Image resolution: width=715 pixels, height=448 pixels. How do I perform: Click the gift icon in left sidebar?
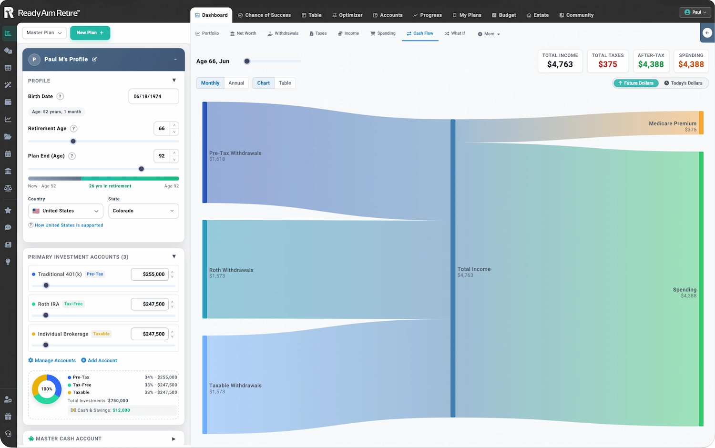[x=8, y=417]
